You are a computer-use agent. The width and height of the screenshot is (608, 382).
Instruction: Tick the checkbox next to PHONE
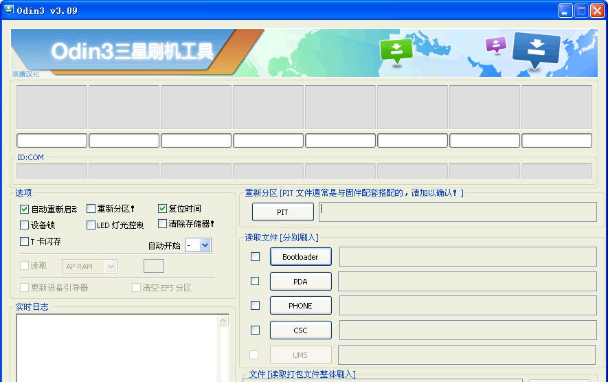coord(255,306)
